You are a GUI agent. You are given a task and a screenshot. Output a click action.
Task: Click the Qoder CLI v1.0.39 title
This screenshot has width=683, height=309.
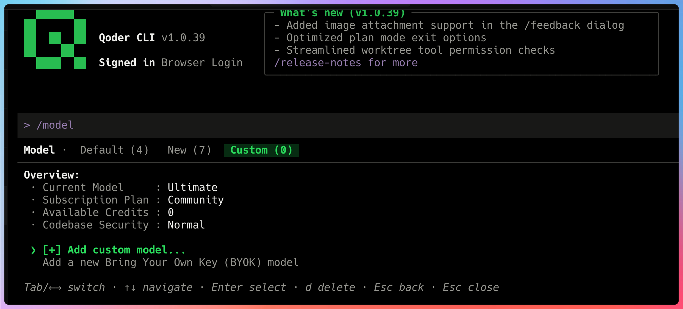pos(152,38)
